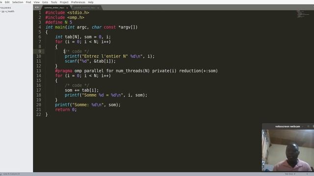Close the second inactive file tab

tap(98, 8)
